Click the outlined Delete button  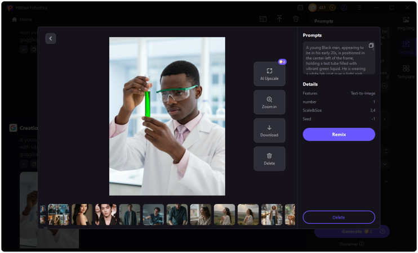339,217
